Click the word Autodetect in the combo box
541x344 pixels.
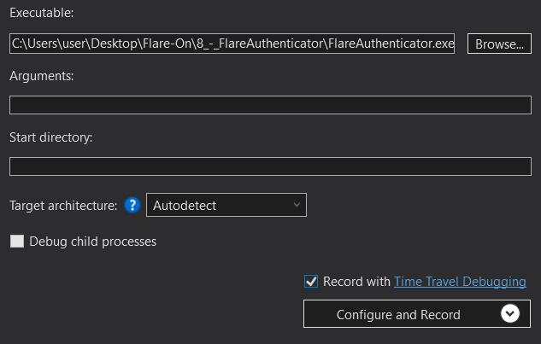pyautogui.click(x=186, y=205)
